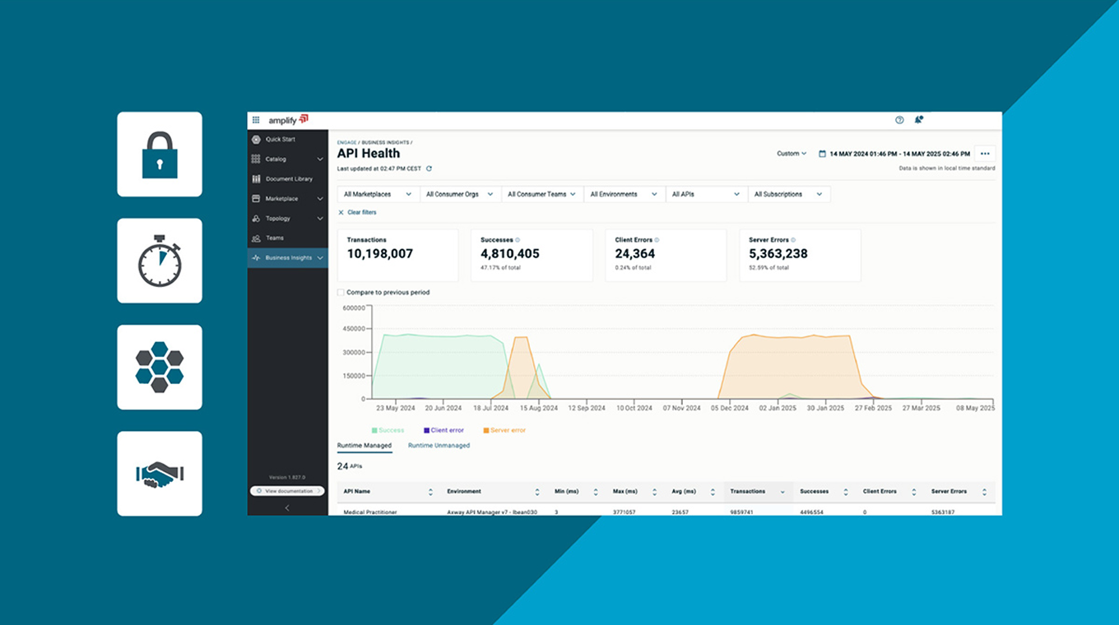Open the All Marketplaces filter dropdown
1119x625 pixels.
(378, 194)
